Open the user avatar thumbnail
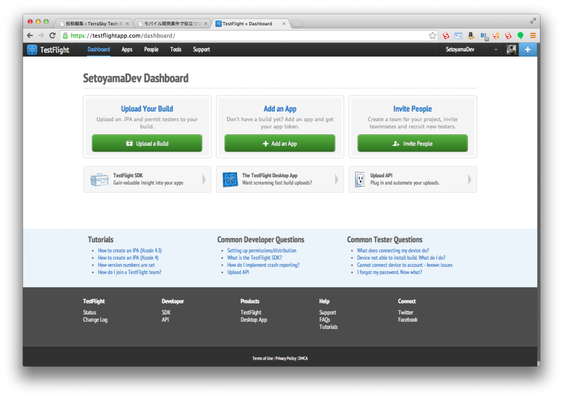This screenshot has width=563, height=398. tap(511, 49)
